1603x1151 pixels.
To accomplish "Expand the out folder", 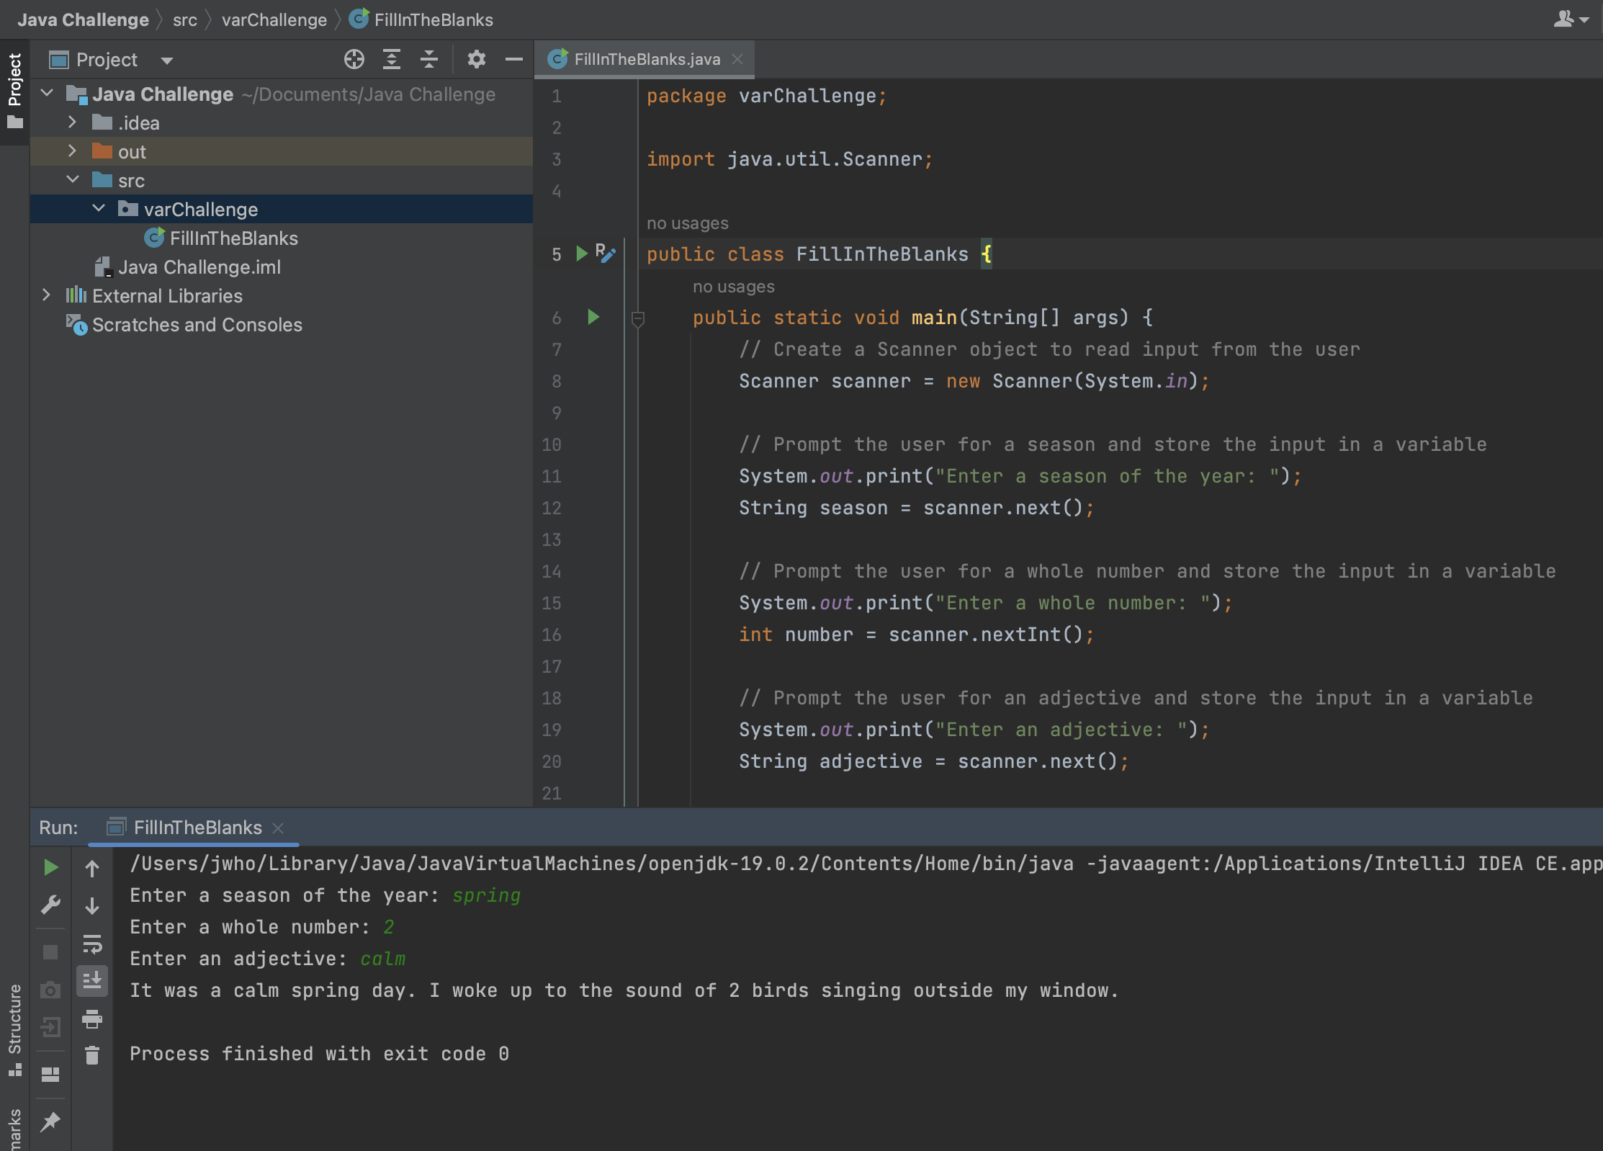I will pyautogui.click(x=72, y=151).
